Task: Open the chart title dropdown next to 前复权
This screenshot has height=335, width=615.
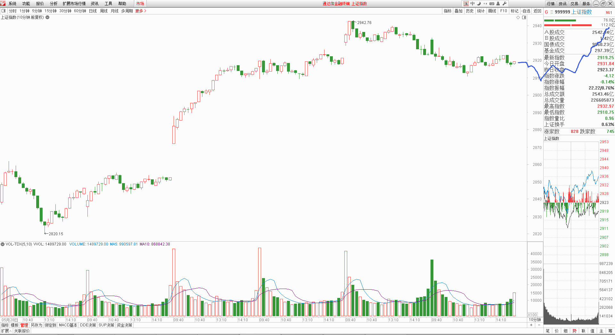Action: [x=47, y=17]
